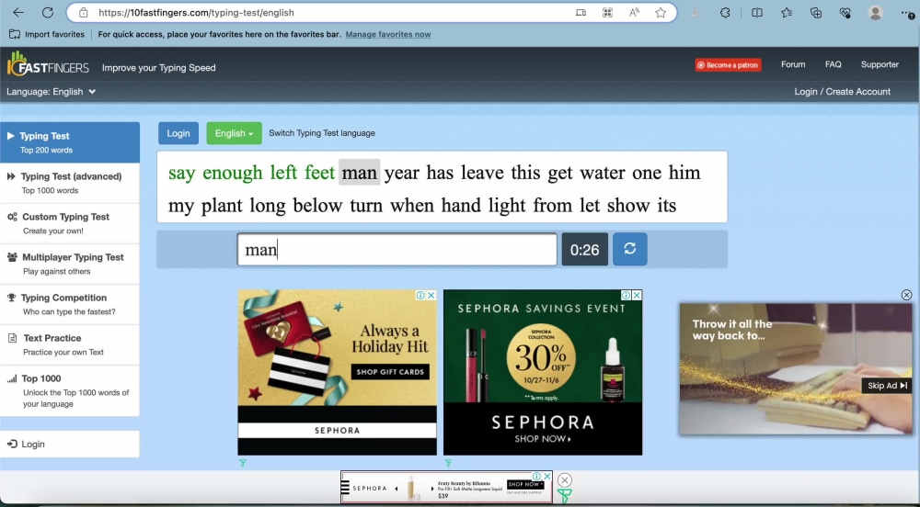Viewport: 920px width, 507px height.
Task: Open the FAQ page
Action: [x=833, y=64]
